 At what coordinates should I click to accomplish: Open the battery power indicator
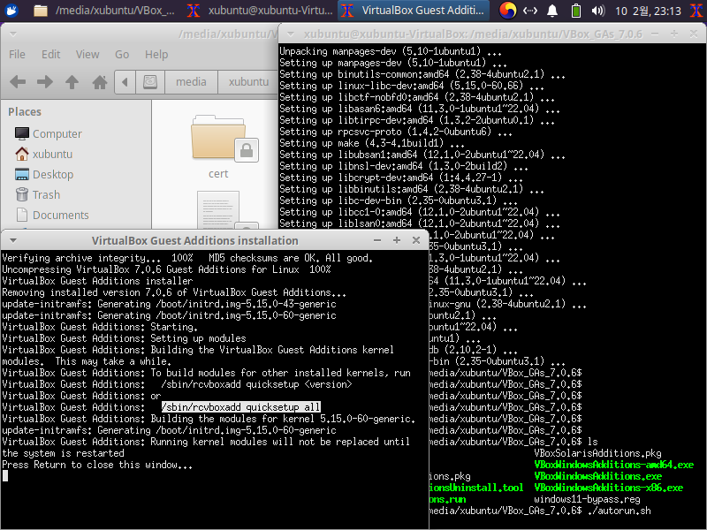pyautogui.click(x=576, y=11)
